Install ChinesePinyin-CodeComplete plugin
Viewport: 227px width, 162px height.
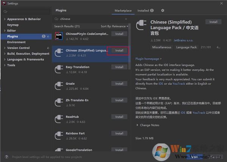click(119, 34)
